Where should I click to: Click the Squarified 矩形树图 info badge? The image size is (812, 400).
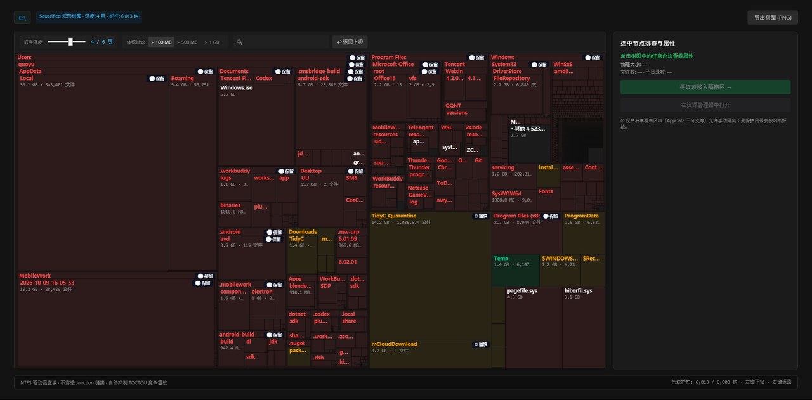(89, 16)
